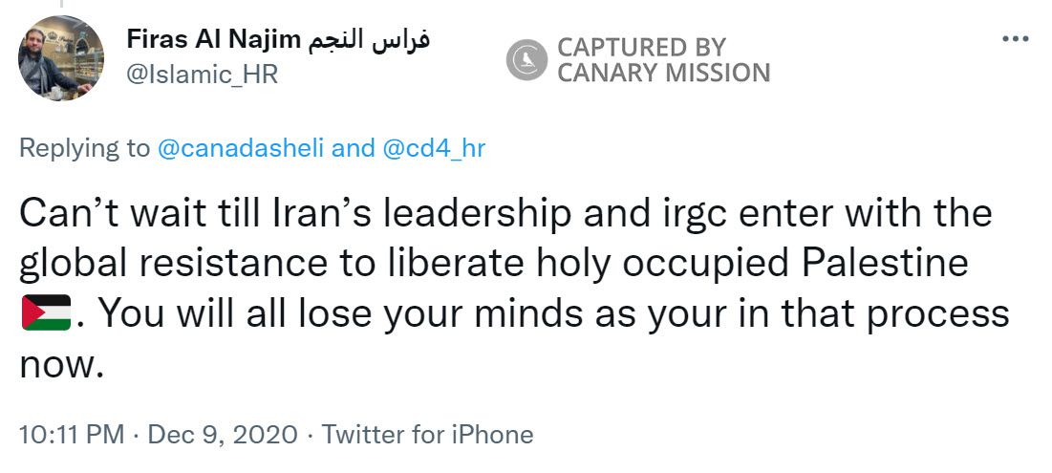
Task: Click the CANARY MISSION watermark text
Action: click(x=663, y=73)
